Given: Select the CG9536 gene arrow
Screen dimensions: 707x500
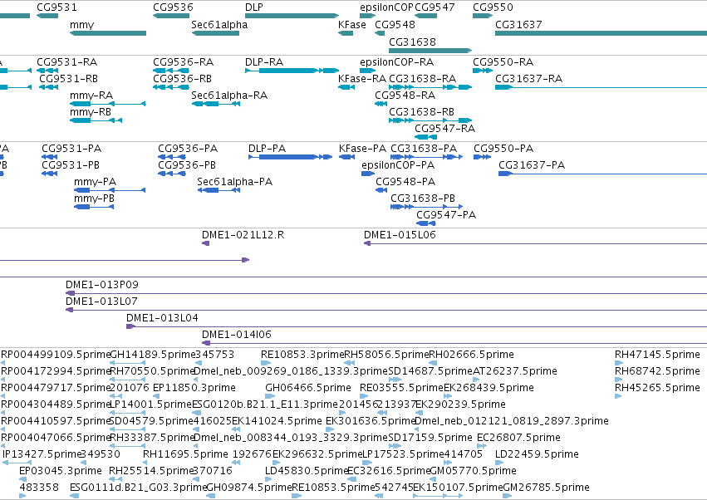Looking at the screenshot, I should click(171, 16).
